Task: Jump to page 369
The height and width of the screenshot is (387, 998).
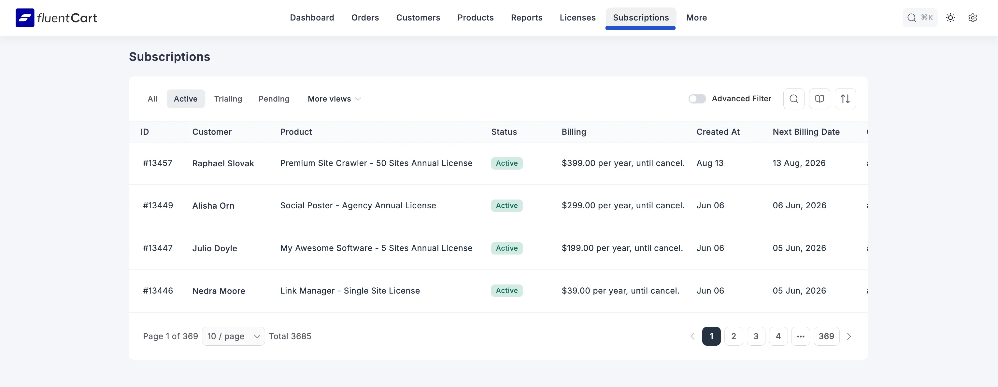Action: coord(826,336)
